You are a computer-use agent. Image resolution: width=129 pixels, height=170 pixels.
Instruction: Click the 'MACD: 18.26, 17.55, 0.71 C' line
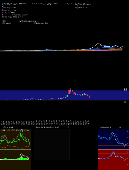point(12,17)
